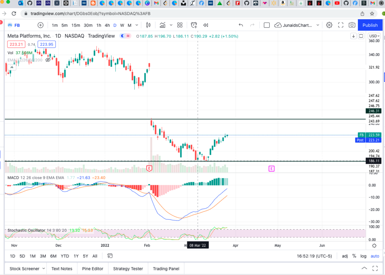Select the 186.11 horizontal line price label
This screenshot has width=385, height=275.
tap(374, 161)
